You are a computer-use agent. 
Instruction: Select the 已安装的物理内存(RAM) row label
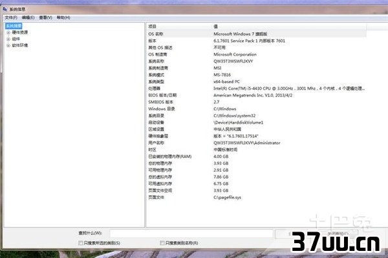[169, 157]
